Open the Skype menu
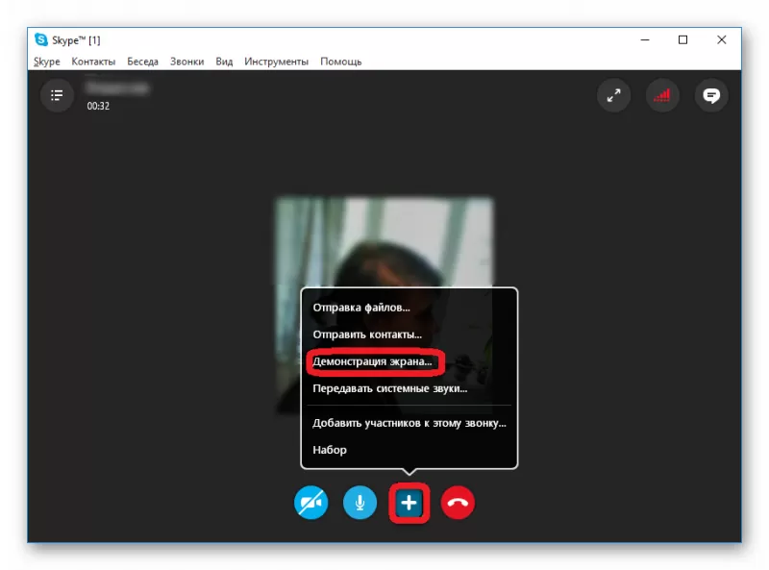769x570 pixels. point(46,62)
